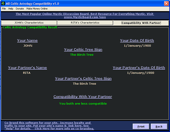170x132 pixels.
Task: Open the Help menu
Action: click(x=11, y=9)
